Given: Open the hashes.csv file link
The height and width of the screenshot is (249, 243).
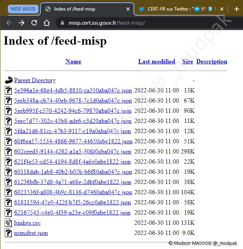Looking at the screenshot, I should [x=27, y=223].
